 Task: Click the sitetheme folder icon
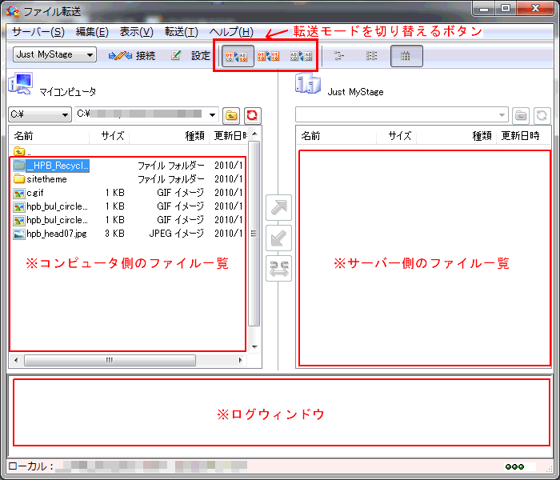click(x=19, y=179)
